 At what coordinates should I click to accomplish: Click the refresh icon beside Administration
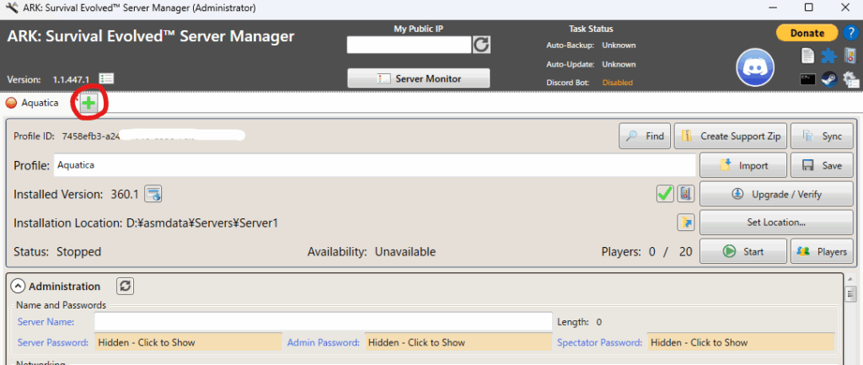click(126, 287)
